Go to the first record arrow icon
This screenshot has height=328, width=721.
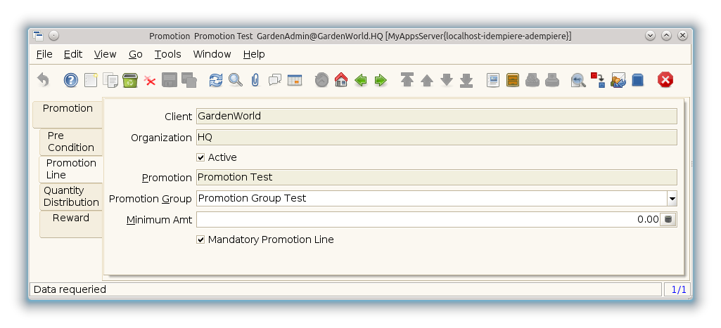point(407,80)
